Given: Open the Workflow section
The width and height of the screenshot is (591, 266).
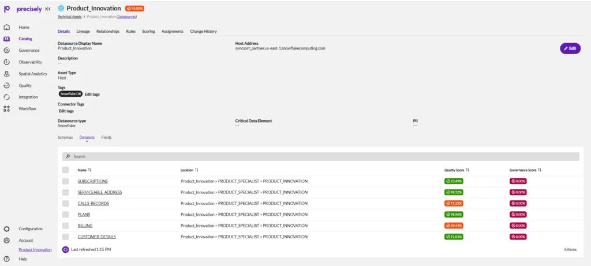Looking at the screenshot, I should click(x=27, y=109).
